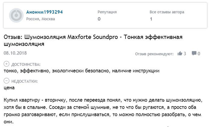Viewport: 210px width, 127px height.
Task: Open the Все отзывы автора link
Action: click(x=167, y=12)
